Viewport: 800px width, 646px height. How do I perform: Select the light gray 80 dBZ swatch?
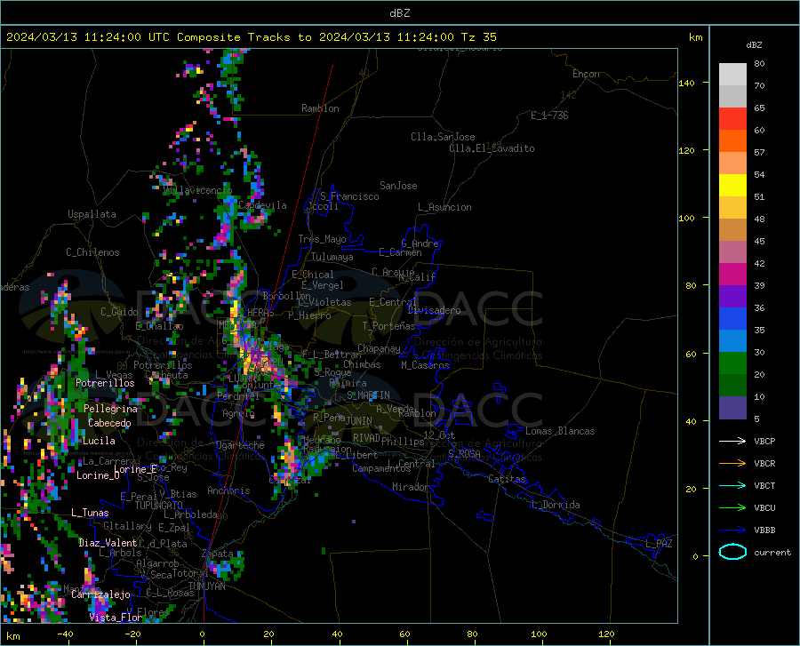tap(732, 75)
